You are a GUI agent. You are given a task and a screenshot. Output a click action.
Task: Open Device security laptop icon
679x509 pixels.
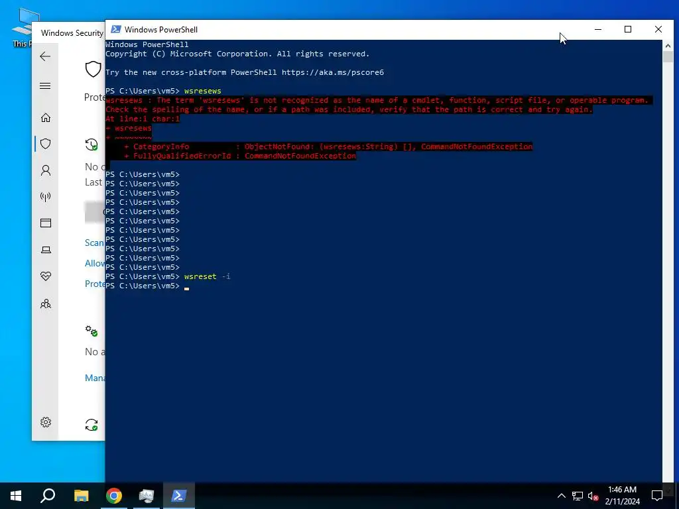(x=46, y=250)
